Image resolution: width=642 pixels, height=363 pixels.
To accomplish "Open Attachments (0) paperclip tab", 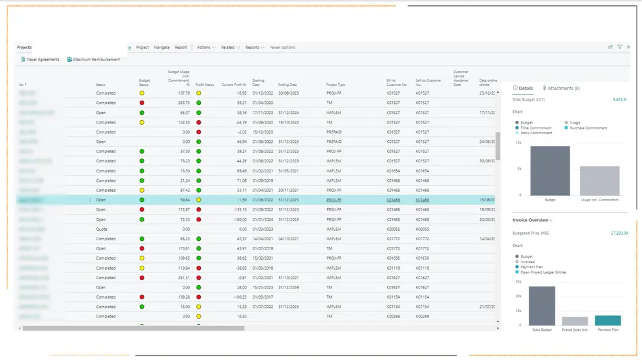I will [x=561, y=88].
